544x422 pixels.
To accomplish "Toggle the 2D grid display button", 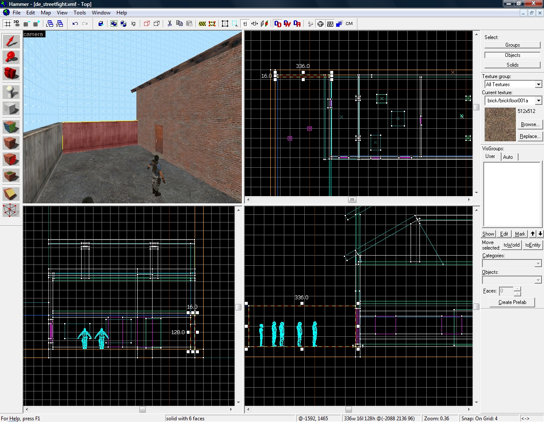I will (x=7, y=24).
